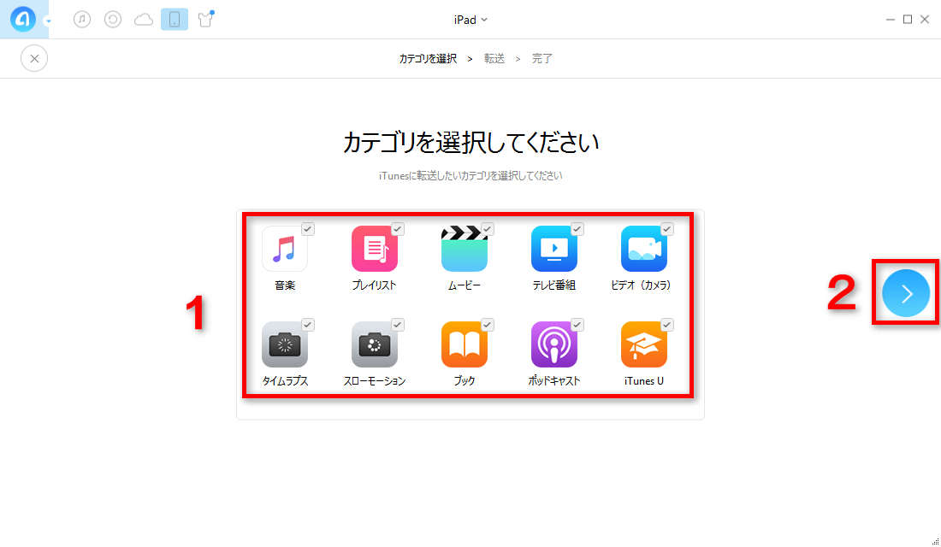Viewport: 941px width, 547px height.
Task: Select the ブック books category icon
Action: [x=465, y=344]
